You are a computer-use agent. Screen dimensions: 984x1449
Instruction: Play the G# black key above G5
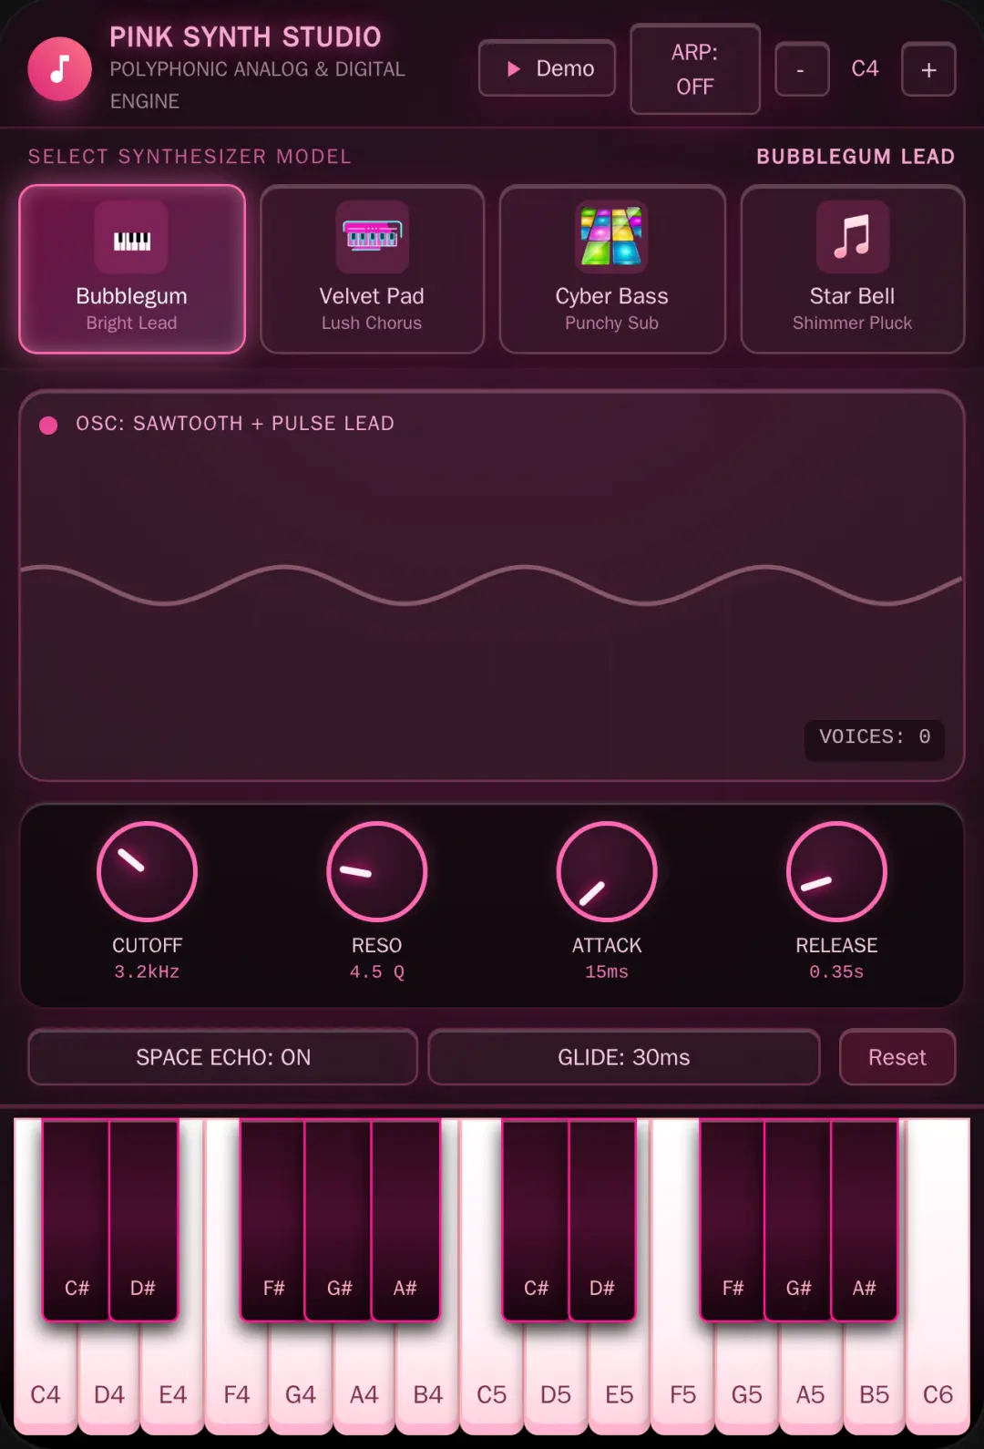pyautogui.click(x=798, y=1221)
